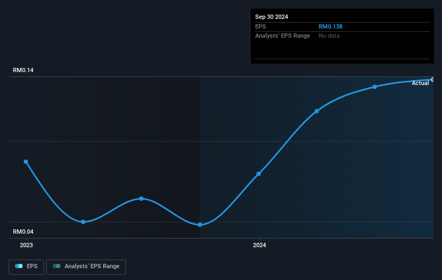The image size is (442, 280).
Task: Click the 'No data' analysts range value
Action: click(x=329, y=36)
